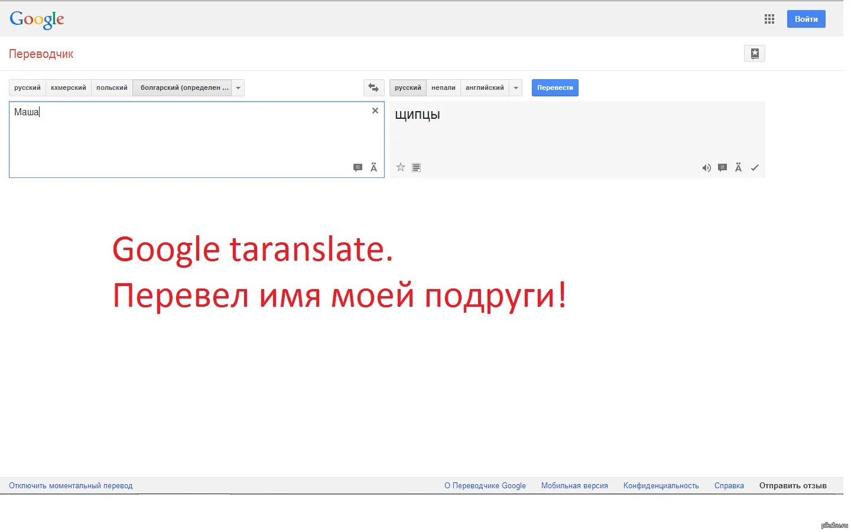The width and height of the screenshot is (851, 532).
Task: Swap source and target languages
Action: click(x=373, y=87)
